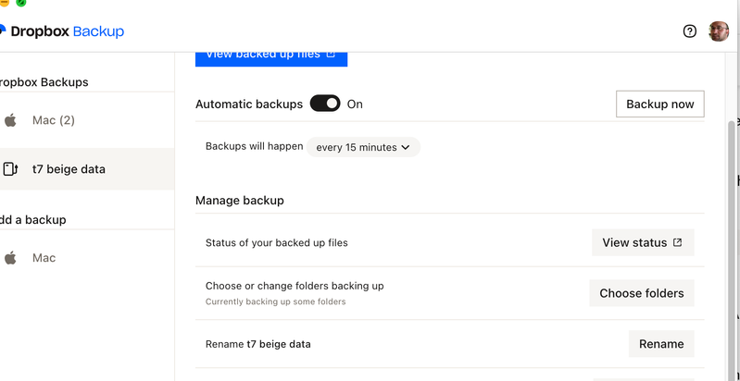Open the help question mark icon

pyautogui.click(x=689, y=31)
